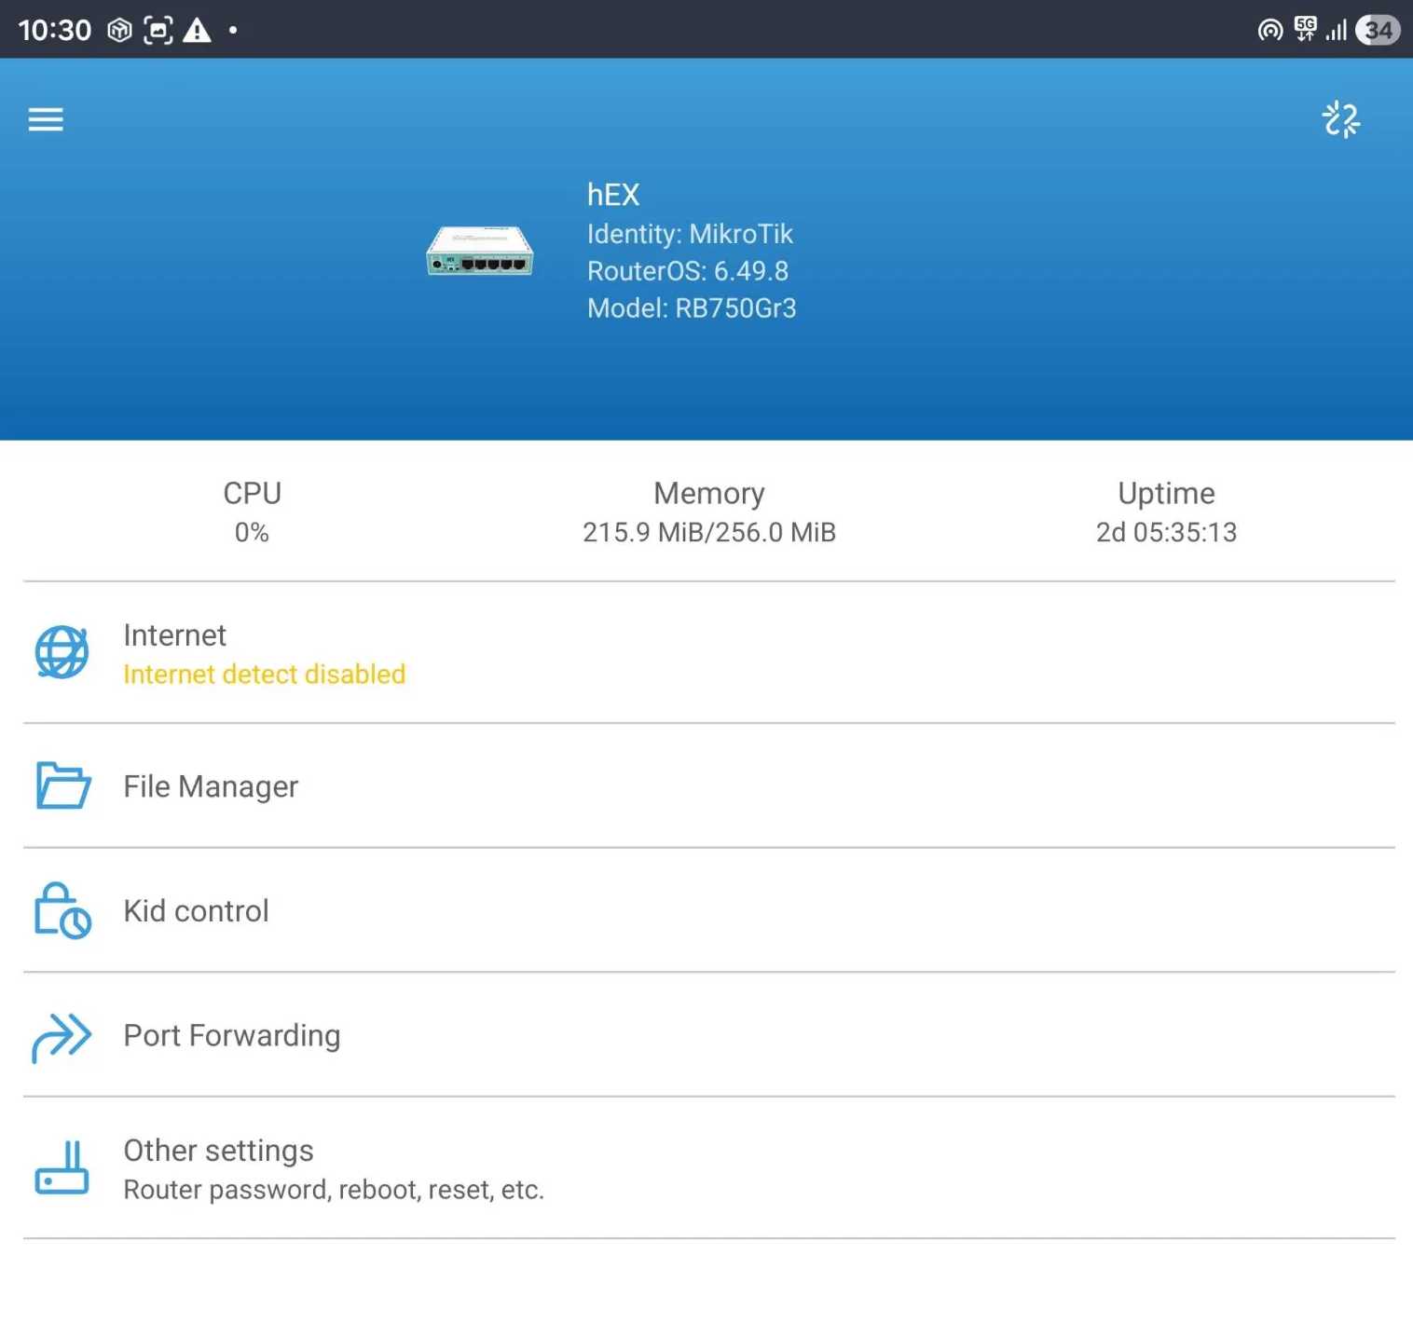Tap the 'Identity: MikroTik' line
This screenshot has height=1337, width=1413.
click(x=690, y=234)
